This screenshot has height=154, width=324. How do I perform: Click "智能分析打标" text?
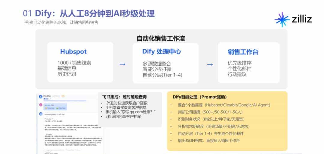(x=157, y=69)
